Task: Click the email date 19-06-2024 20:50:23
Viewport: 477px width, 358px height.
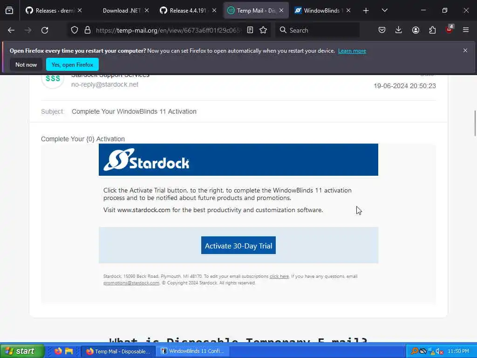Action: tap(405, 86)
